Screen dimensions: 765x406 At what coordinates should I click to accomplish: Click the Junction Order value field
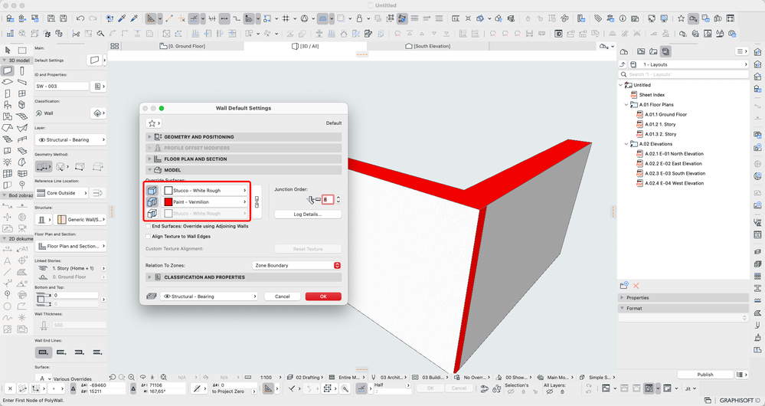[328, 199]
